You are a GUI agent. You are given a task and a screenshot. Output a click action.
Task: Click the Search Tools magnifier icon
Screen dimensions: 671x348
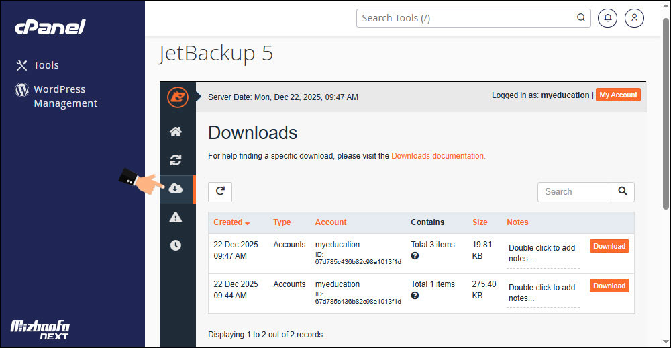tap(580, 18)
